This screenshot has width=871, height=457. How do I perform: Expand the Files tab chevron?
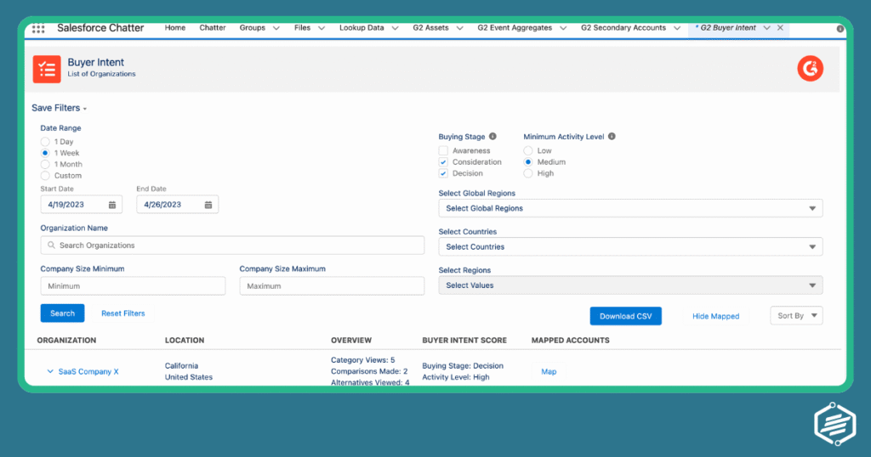321,28
